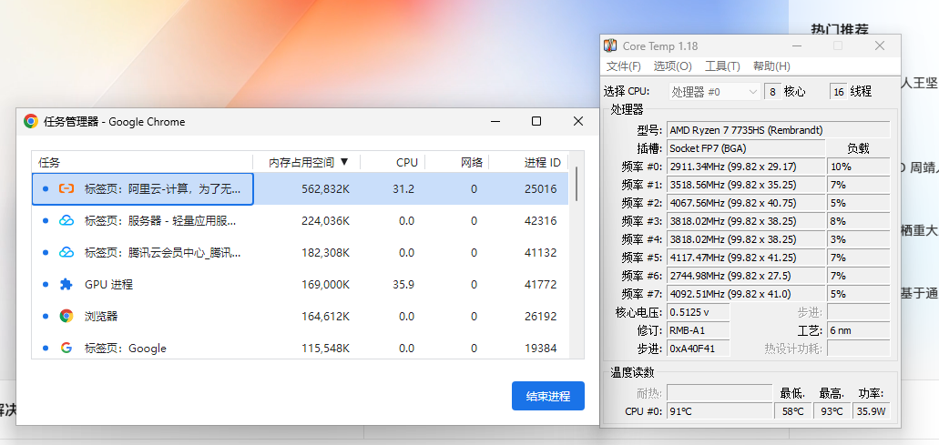Click the 型号 AMD Ryzen 7 7735HS field
This screenshot has height=445, width=939.
778,130
